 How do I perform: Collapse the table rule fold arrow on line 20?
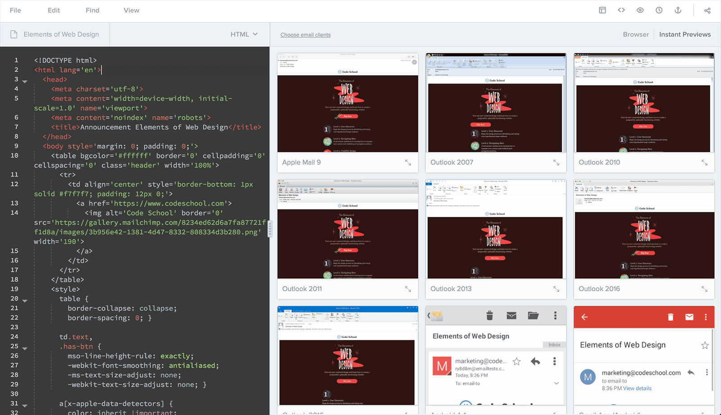[25, 301]
